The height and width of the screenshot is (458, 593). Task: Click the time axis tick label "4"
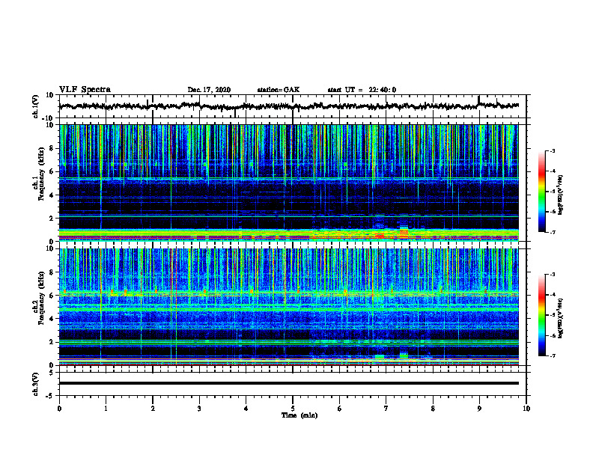(x=246, y=409)
